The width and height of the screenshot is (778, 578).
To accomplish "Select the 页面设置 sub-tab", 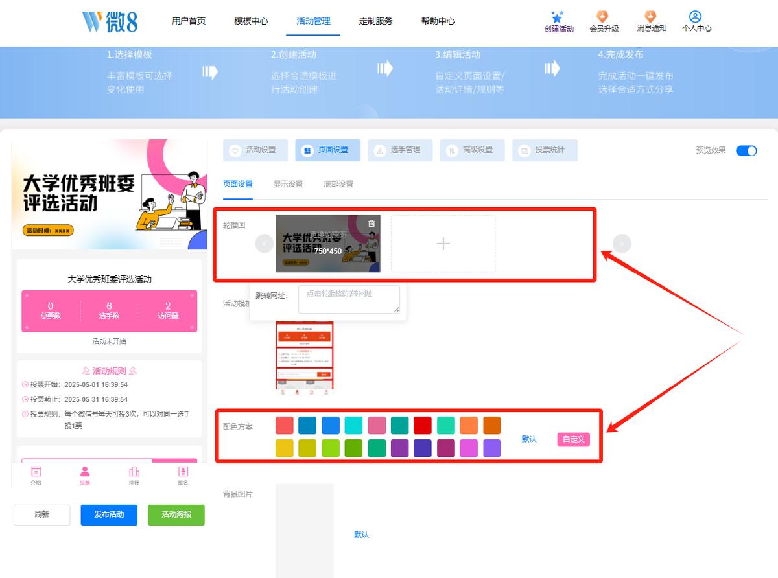I will (x=238, y=184).
